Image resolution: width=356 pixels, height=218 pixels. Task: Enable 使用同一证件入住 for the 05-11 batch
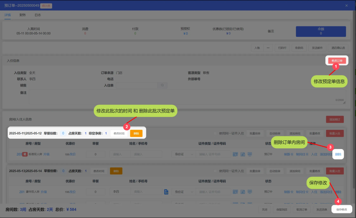(216, 133)
